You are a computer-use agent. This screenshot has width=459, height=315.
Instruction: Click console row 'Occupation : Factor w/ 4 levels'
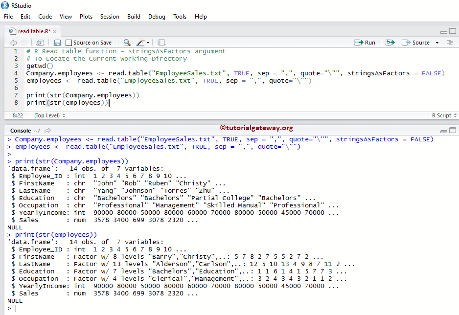point(179,279)
